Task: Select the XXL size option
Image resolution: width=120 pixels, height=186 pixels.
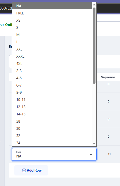Action: point(52,49)
